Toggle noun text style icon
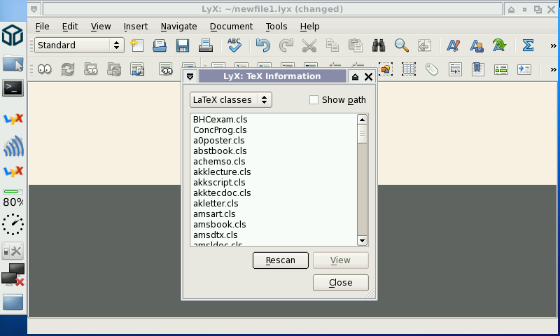The width and height of the screenshot is (560, 336). coord(477,45)
